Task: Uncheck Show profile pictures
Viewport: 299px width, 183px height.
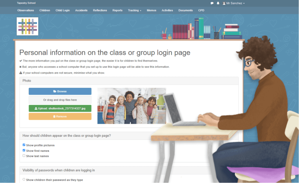Action: click(24, 145)
